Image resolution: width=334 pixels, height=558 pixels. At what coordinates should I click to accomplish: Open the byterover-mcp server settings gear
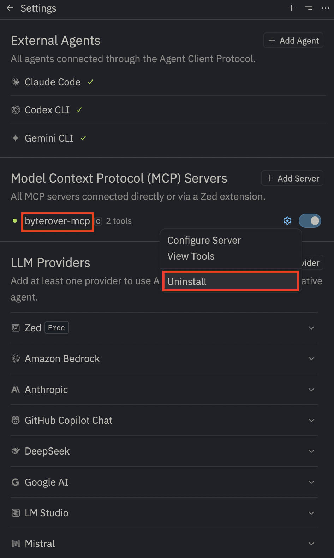pos(287,221)
